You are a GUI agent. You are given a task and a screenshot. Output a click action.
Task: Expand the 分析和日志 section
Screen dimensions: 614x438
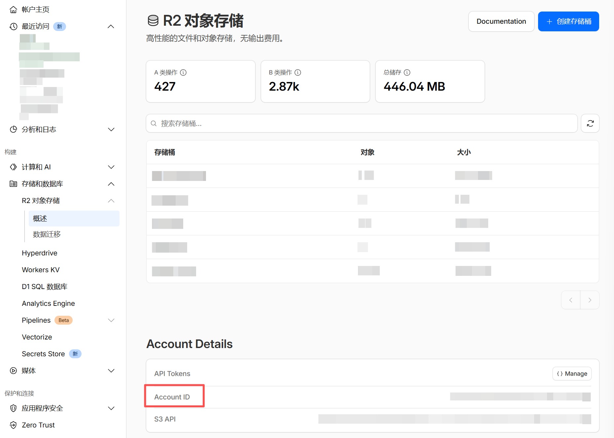click(x=111, y=130)
